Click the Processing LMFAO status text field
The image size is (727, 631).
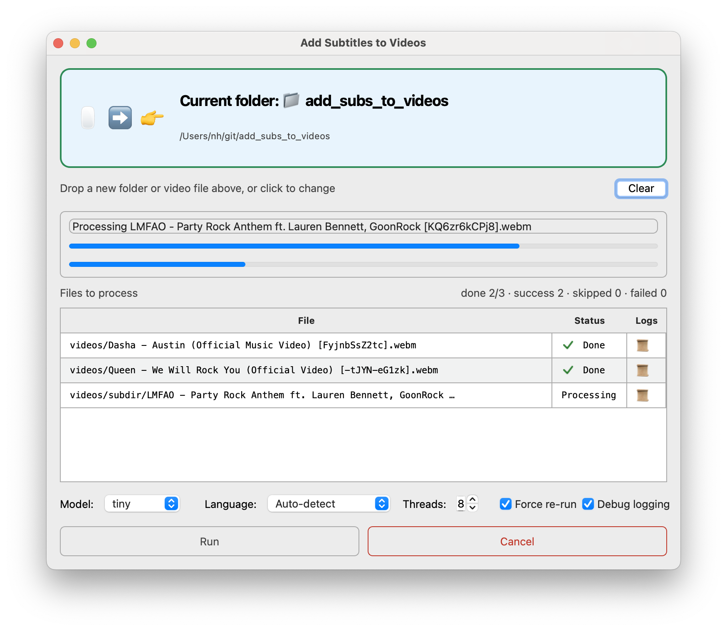point(363,226)
